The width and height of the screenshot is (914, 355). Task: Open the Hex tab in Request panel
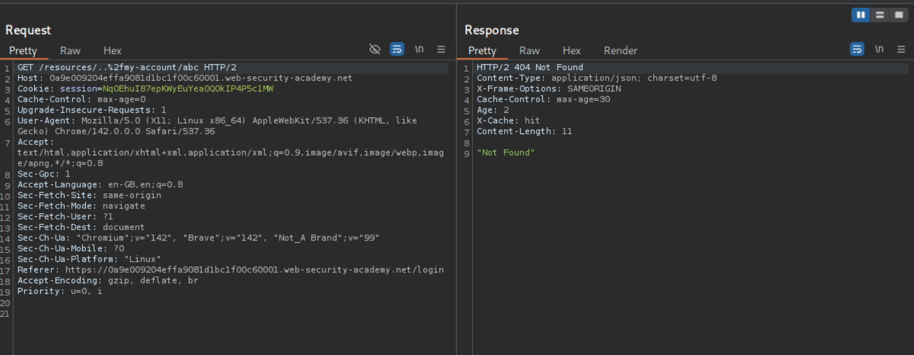[x=112, y=51]
